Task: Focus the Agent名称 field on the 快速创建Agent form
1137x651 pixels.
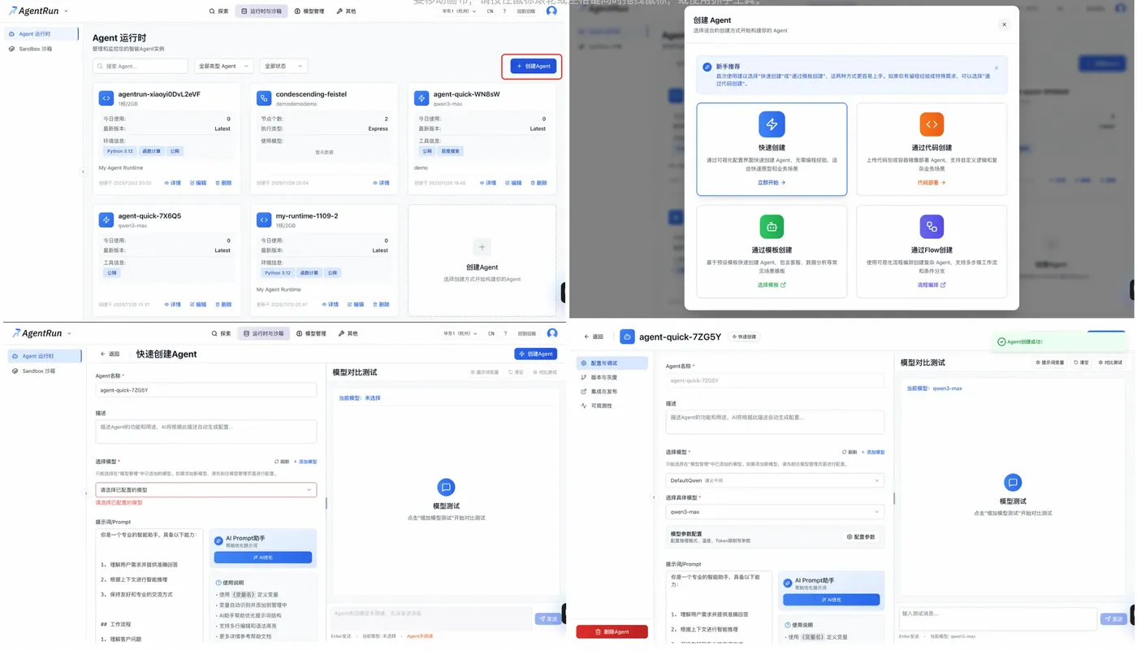Action: 206,390
